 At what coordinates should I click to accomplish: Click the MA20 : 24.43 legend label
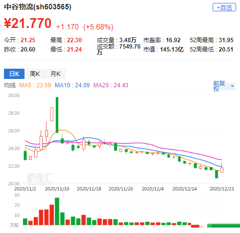point(111,85)
